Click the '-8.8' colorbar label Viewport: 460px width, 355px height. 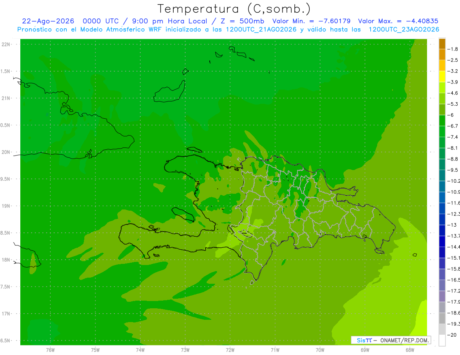coord(453,159)
